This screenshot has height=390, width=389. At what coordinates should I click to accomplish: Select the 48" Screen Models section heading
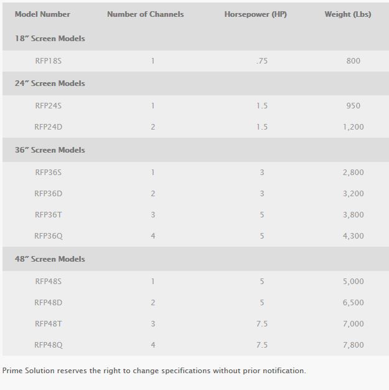coord(50,259)
